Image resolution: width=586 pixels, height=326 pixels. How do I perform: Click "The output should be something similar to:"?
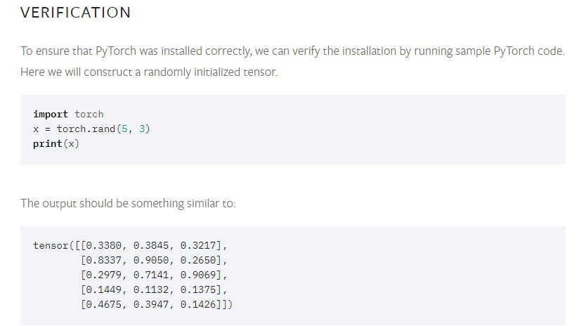[128, 203]
